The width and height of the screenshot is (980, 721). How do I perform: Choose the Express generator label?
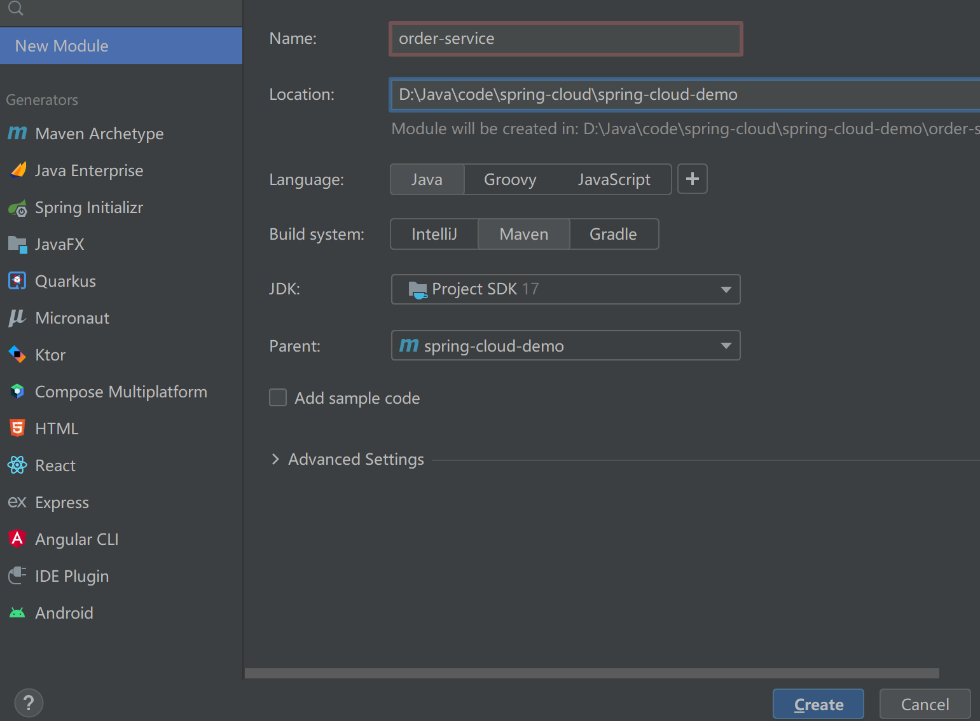pyautogui.click(x=62, y=502)
